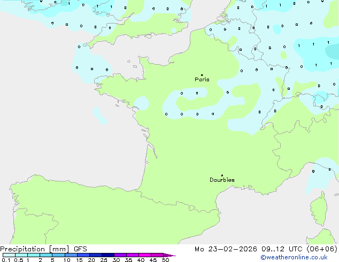This screenshot has height=262, width=339.
Task: Click the above-50 mm arrow legend tip
Action: [169, 255]
